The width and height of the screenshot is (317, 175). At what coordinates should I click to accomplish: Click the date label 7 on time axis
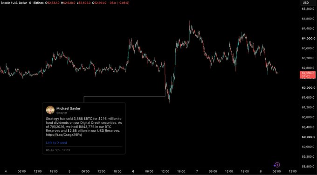click(197, 171)
